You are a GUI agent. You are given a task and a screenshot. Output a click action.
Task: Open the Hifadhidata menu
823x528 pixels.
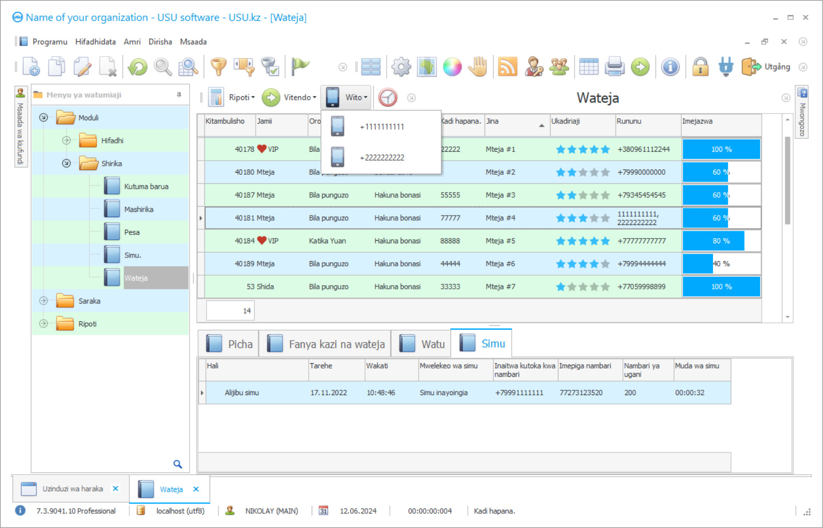click(x=95, y=42)
